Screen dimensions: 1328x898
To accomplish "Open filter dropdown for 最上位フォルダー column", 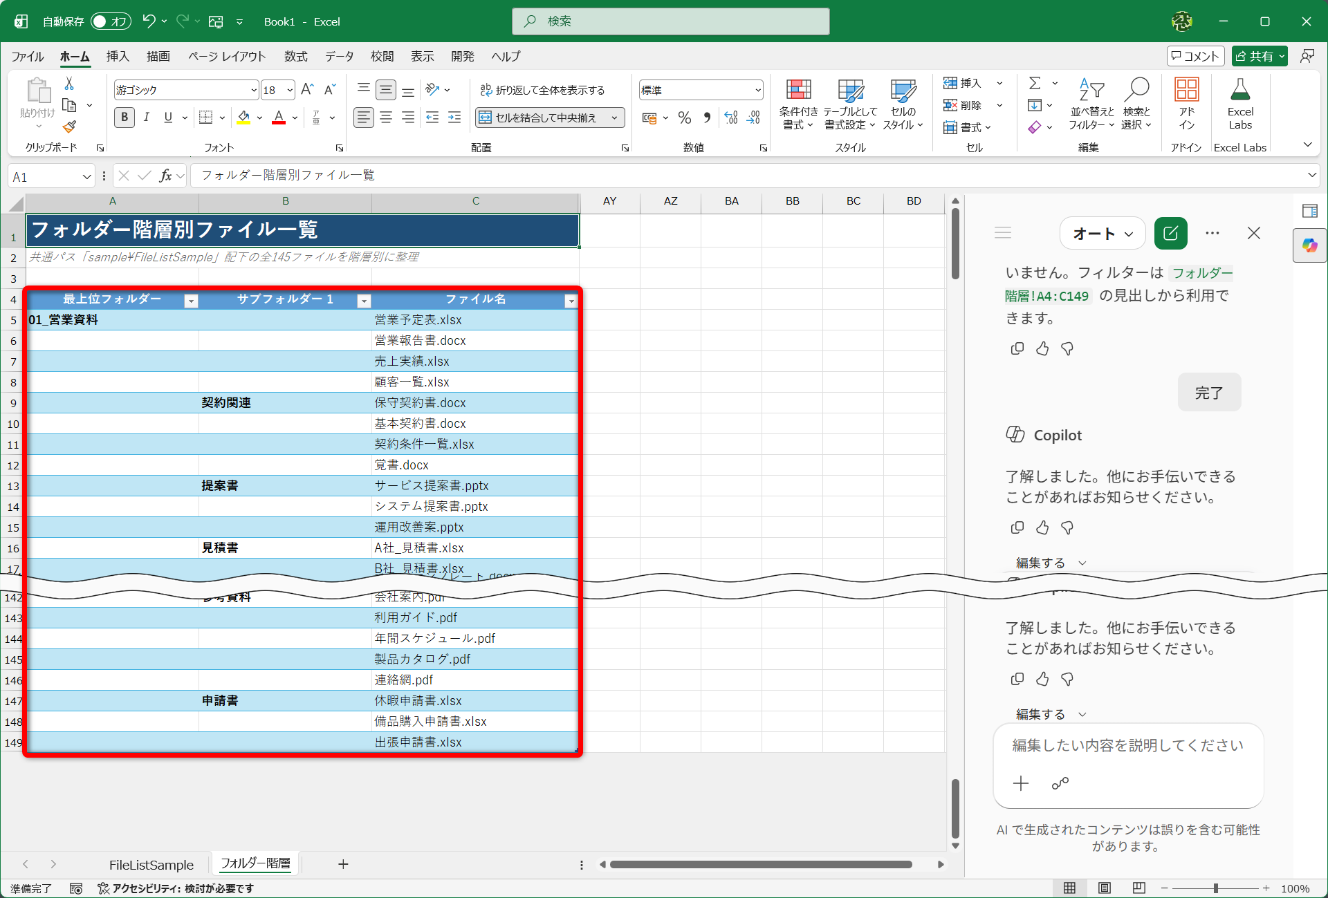I will pos(191,301).
